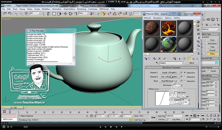Image resolution: width=222 pixels, height=130 pixels.
Task: Activate the Select and Scale tool
Action: (x=75, y=14)
